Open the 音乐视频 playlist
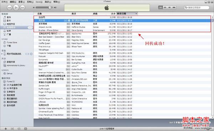 [x=11, y=105]
